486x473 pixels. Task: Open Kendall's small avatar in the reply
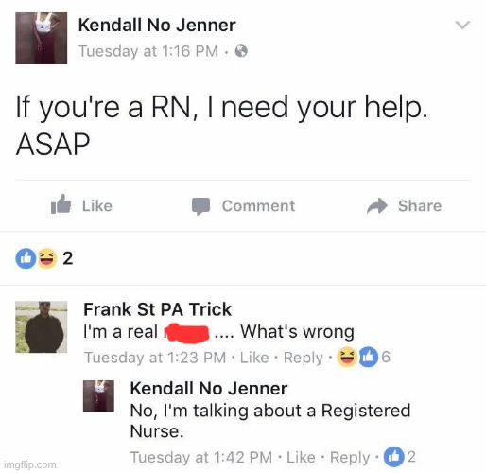[x=98, y=395]
